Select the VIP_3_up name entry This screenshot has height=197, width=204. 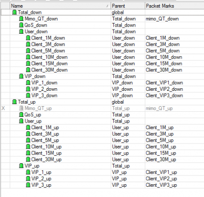tap(41, 185)
